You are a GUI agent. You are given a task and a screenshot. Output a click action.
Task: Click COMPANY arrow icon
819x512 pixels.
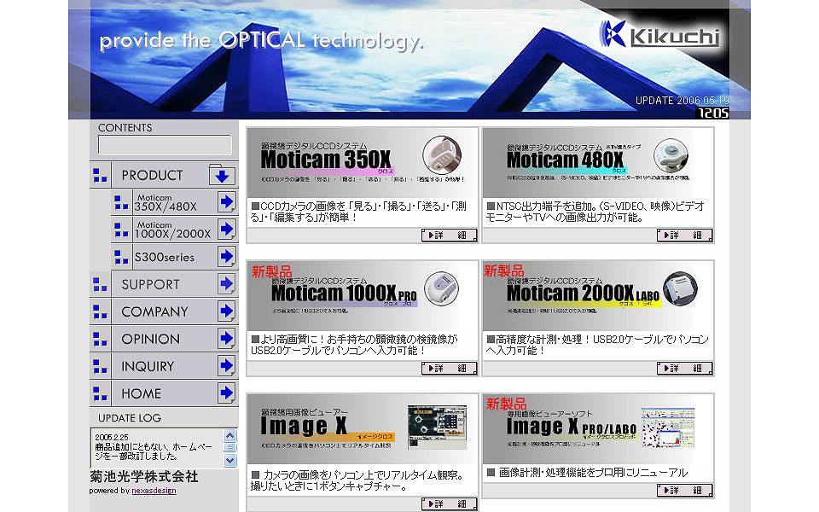(227, 311)
